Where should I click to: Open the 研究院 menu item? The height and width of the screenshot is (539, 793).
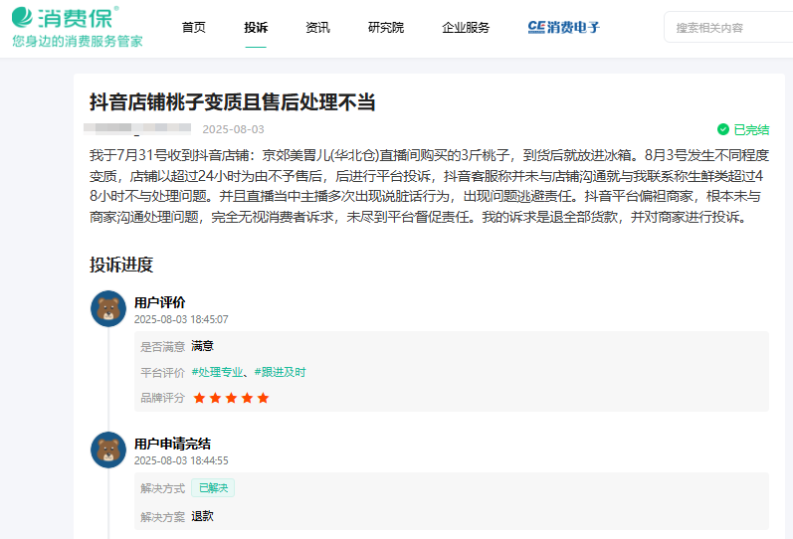click(x=386, y=27)
